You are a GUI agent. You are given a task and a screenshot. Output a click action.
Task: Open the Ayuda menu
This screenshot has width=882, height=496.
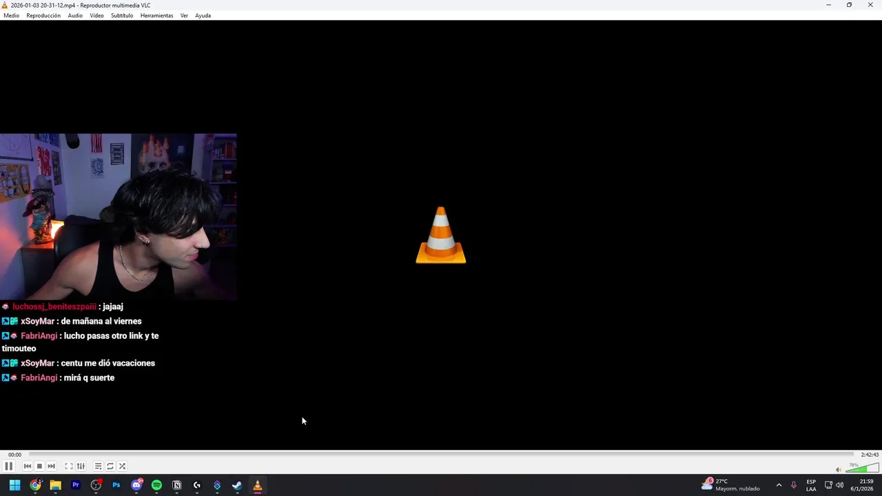tap(203, 15)
